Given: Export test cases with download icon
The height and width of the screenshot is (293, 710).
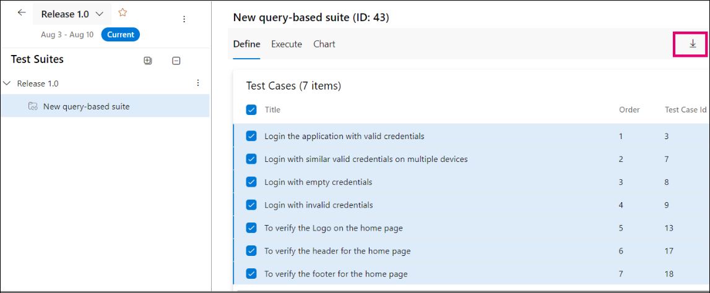Looking at the screenshot, I should (x=693, y=44).
